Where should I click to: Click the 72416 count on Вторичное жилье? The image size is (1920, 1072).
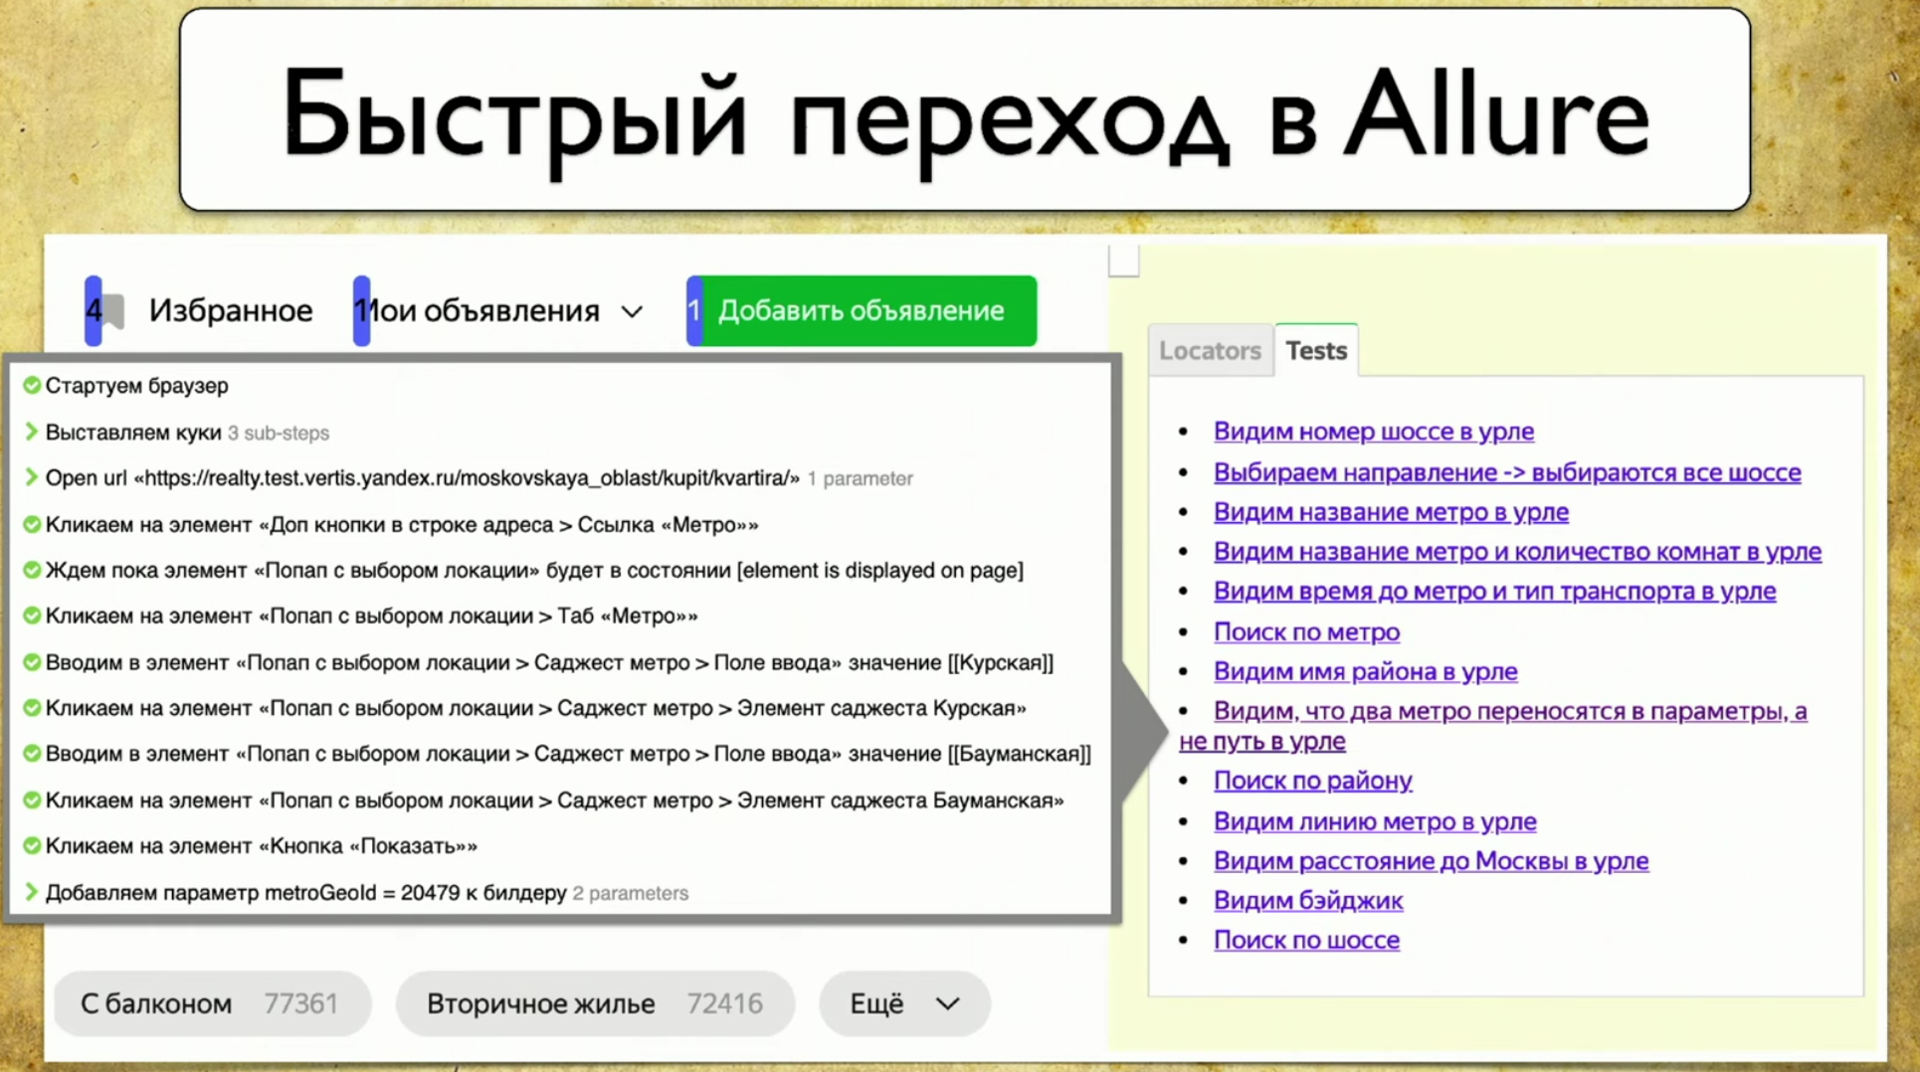[724, 1003]
